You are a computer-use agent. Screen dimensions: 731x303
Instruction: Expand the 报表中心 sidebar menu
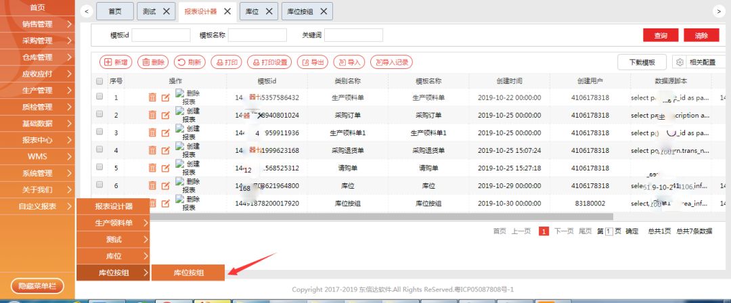point(37,140)
